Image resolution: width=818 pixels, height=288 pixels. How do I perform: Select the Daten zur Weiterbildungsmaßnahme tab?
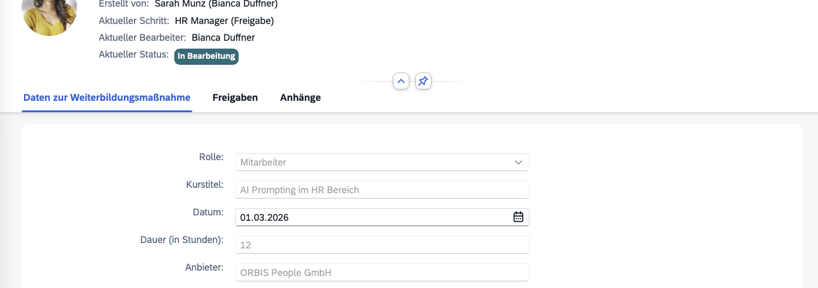point(107,98)
